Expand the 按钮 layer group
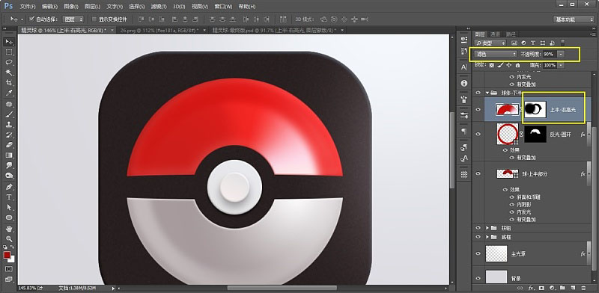The height and width of the screenshot is (293, 599). point(487,228)
